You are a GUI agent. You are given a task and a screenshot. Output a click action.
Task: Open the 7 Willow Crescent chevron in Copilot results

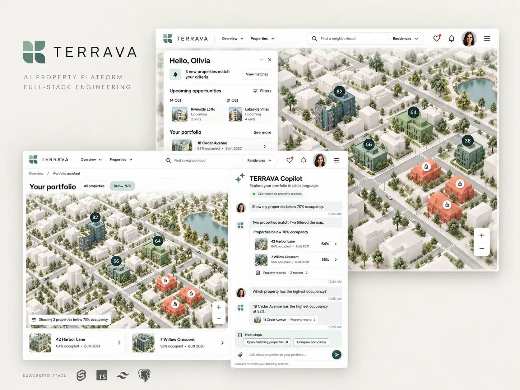[x=336, y=260]
